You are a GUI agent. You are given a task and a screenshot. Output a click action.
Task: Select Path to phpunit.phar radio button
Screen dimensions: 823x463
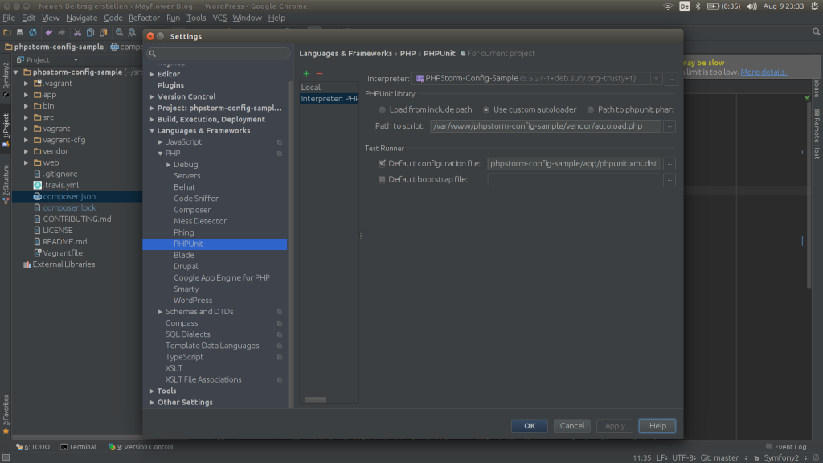(x=591, y=109)
